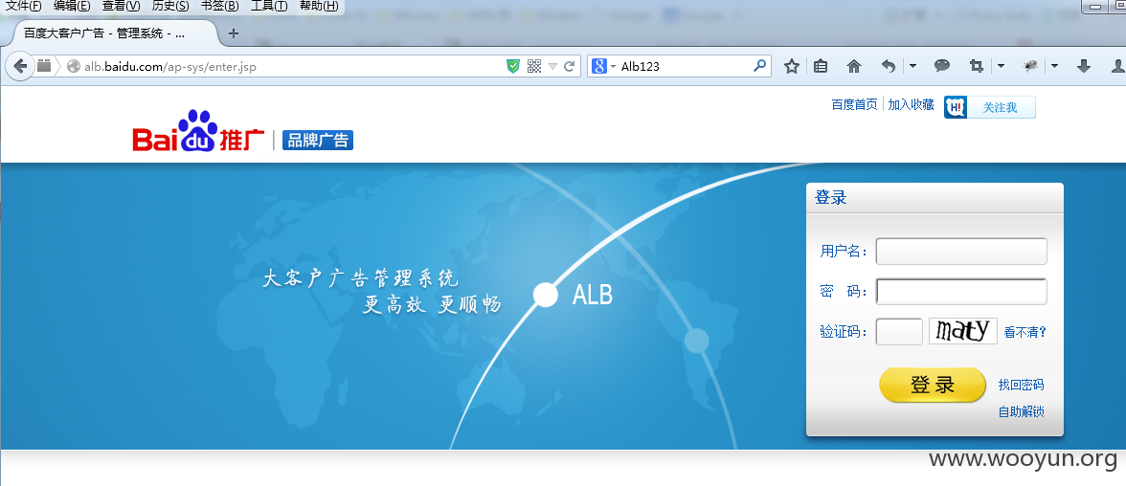1126x486 pixels.
Task: Reload the page with refresh icon
Action: pos(570,67)
